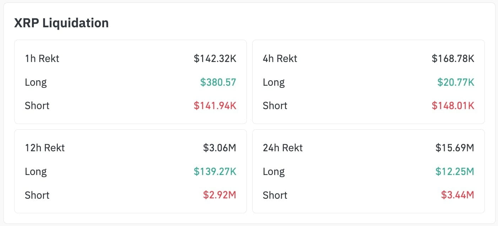This screenshot has height=226, width=498.
Task: Click the 4h Long value $20.77K
Action: pos(456,82)
